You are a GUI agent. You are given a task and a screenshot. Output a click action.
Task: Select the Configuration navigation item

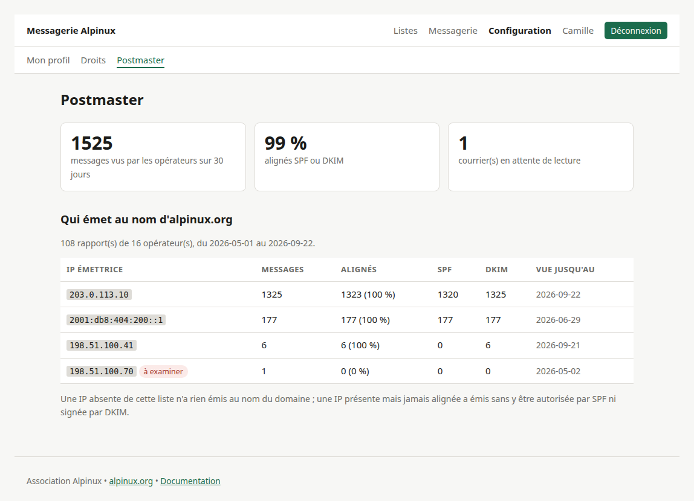(x=520, y=31)
